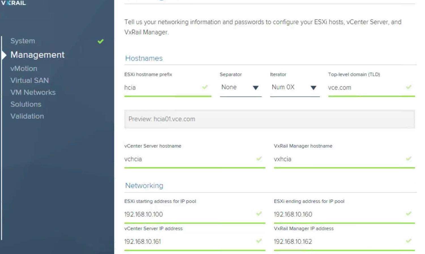
Task: Click the ESXi ending address validation checkmark
Action: pyautogui.click(x=408, y=214)
